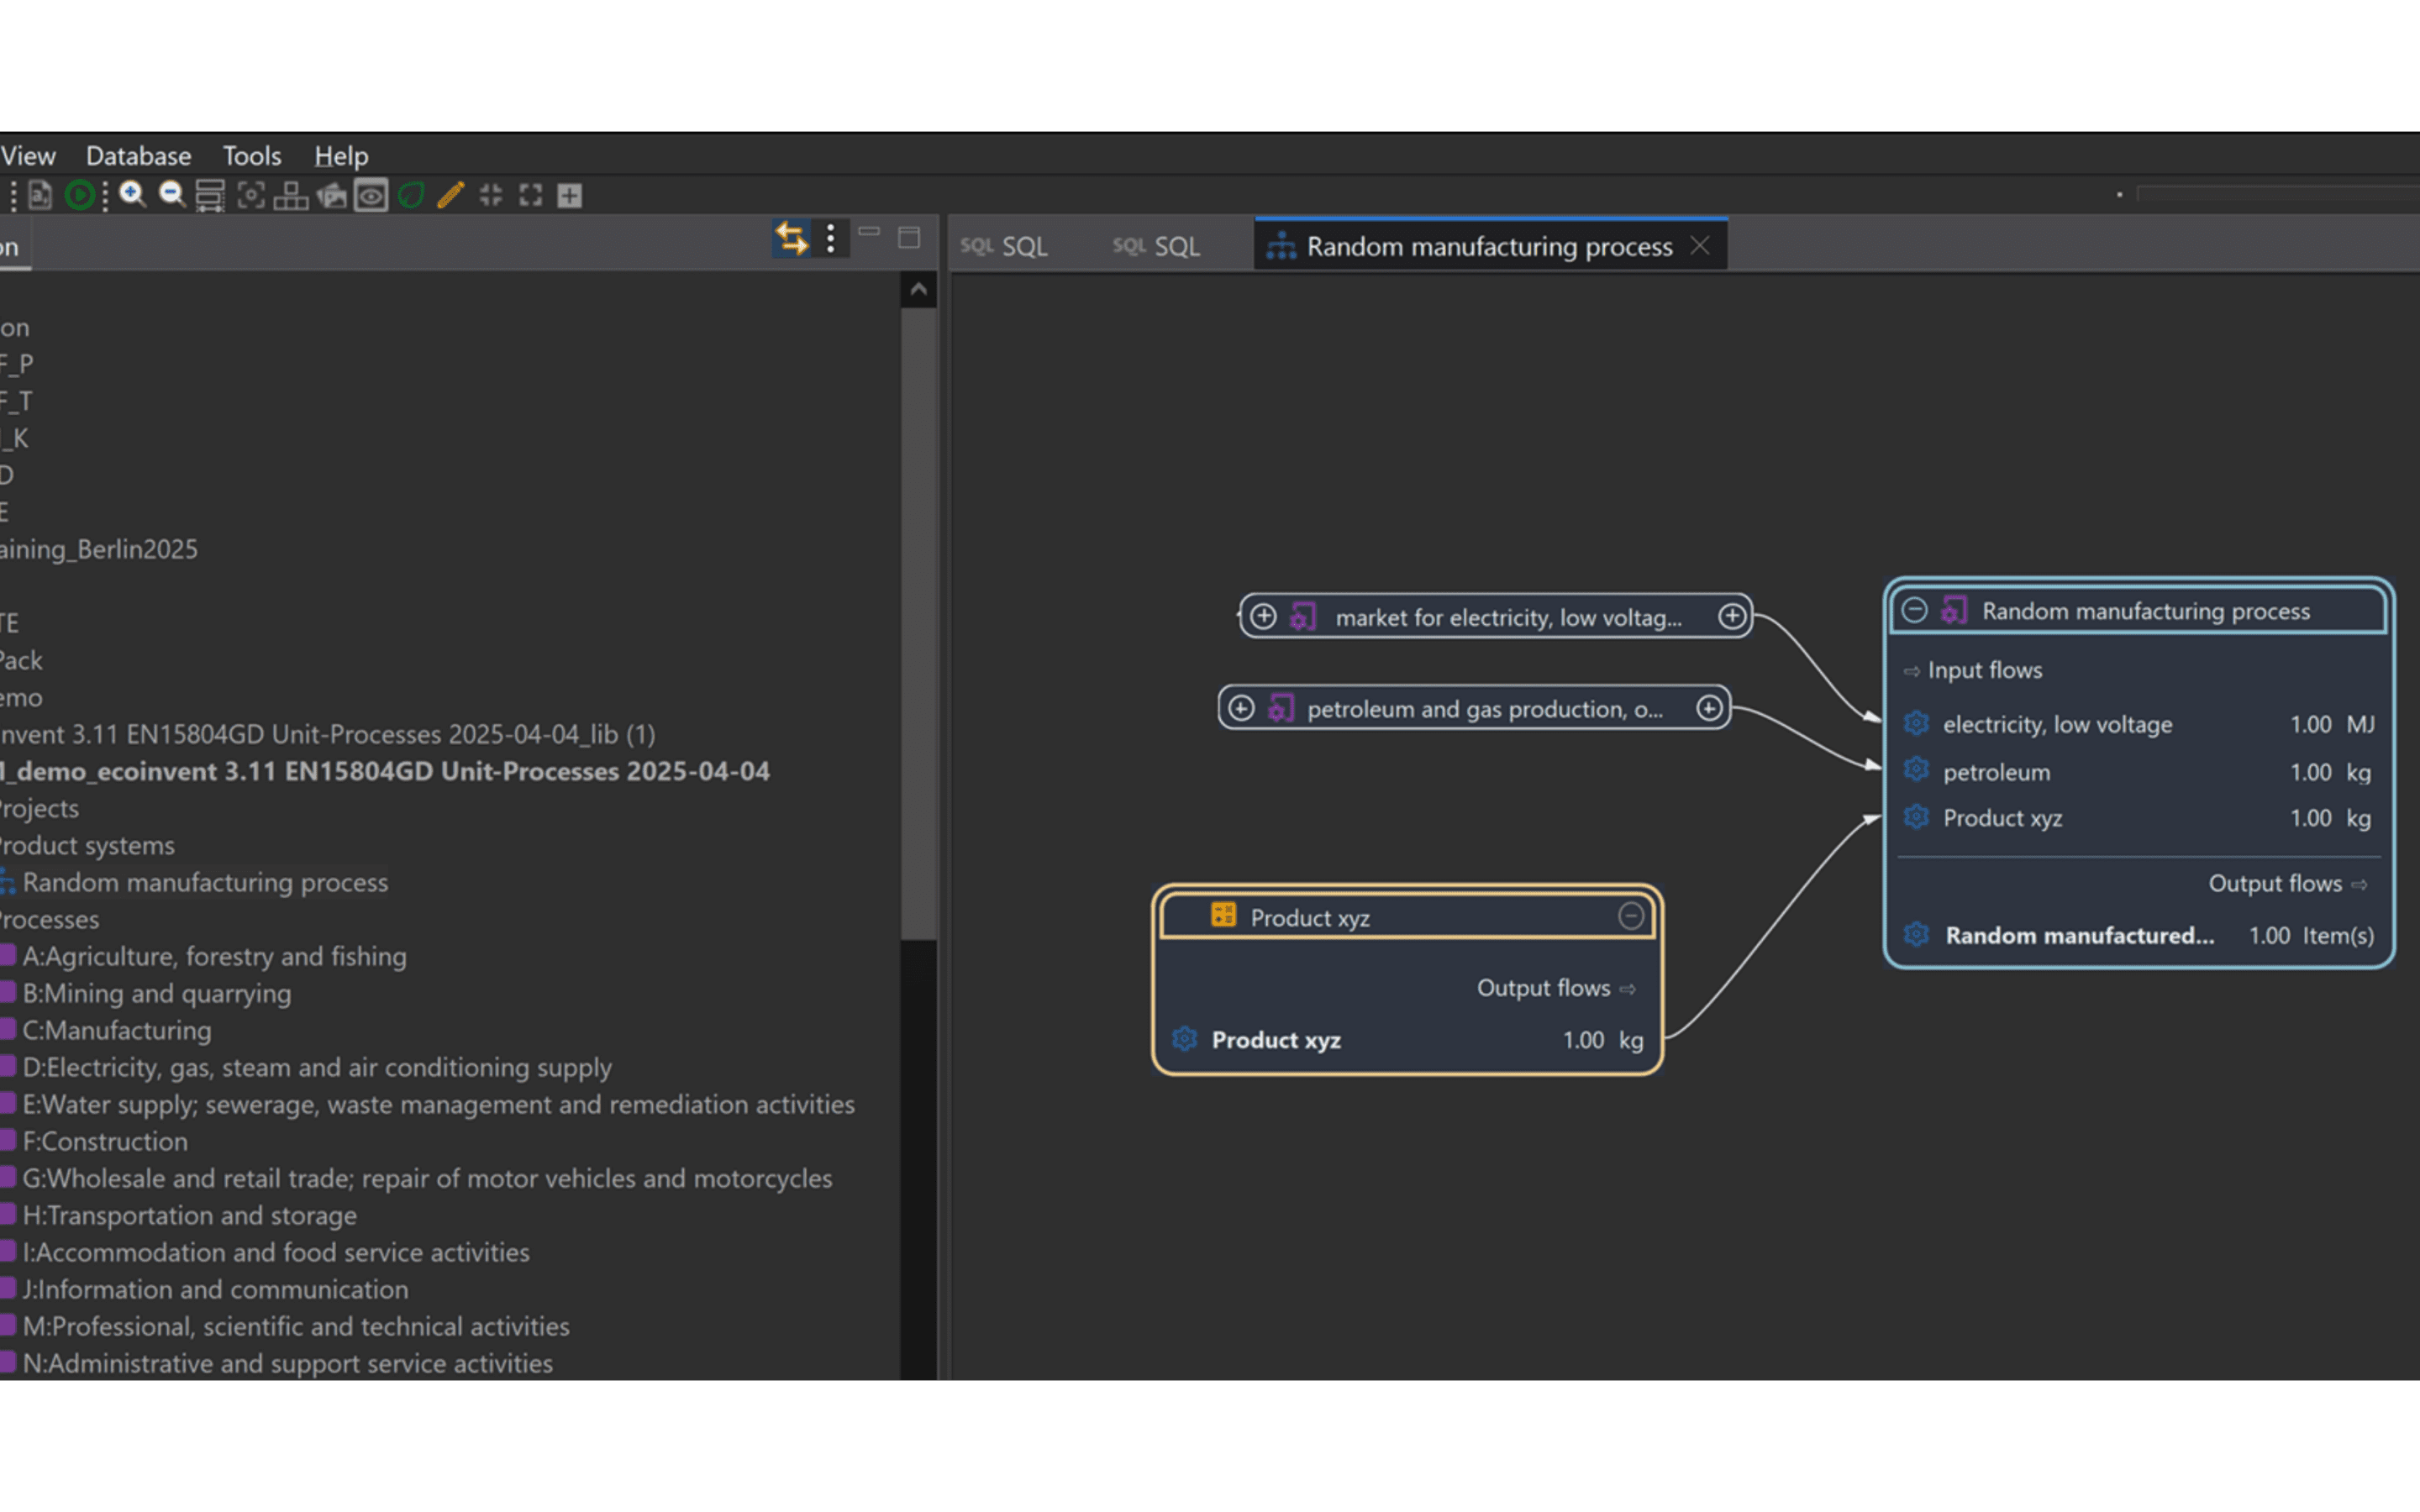This screenshot has height=1512, width=2420.
Task: Expand left side of electricity market node
Action: [1263, 616]
